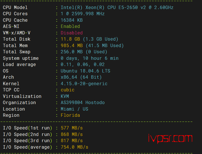This screenshot has width=202, height=154.
Task: Select the '11.8 GB' total disk value
Action: (x=70, y=39)
